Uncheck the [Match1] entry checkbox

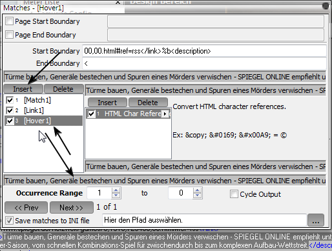(x=10, y=100)
